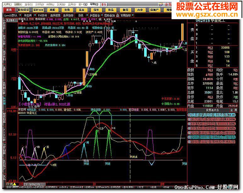Open the 港股 category
The height and width of the screenshot is (193, 243).
pyautogui.click(x=53, y=10)
